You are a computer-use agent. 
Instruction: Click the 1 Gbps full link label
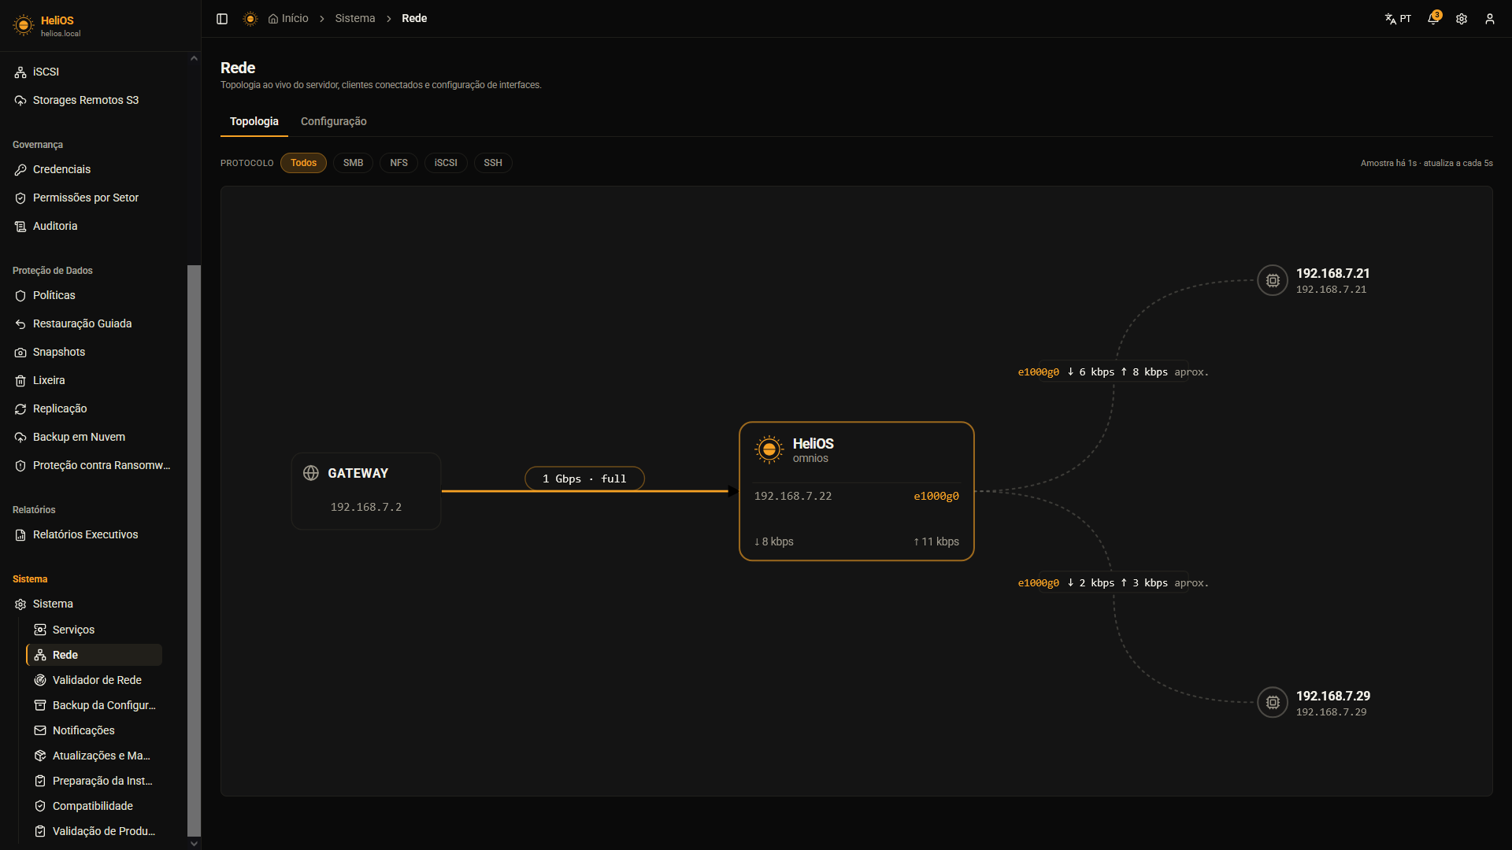pos(584,479)
